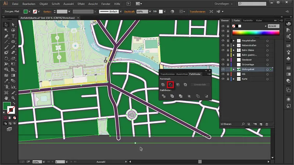Screen dimensions: 294x165
Task: Unlock the Karte layer
Action: 228,79
